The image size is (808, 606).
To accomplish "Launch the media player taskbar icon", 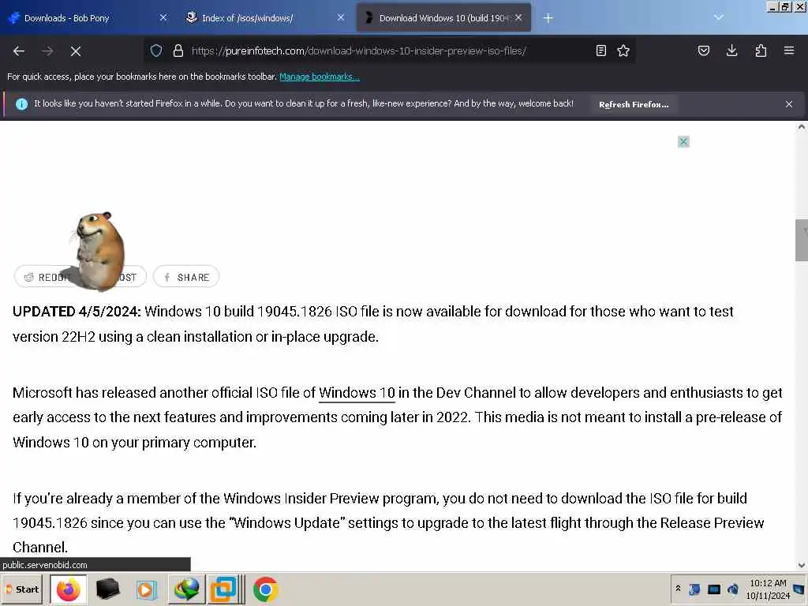I will tap(146, 589).
